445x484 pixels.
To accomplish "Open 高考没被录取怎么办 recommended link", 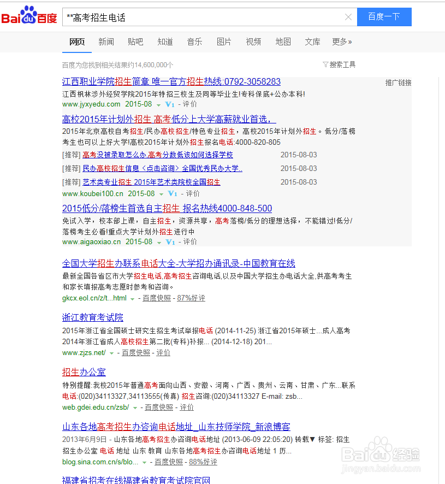I will click(158, 155).
